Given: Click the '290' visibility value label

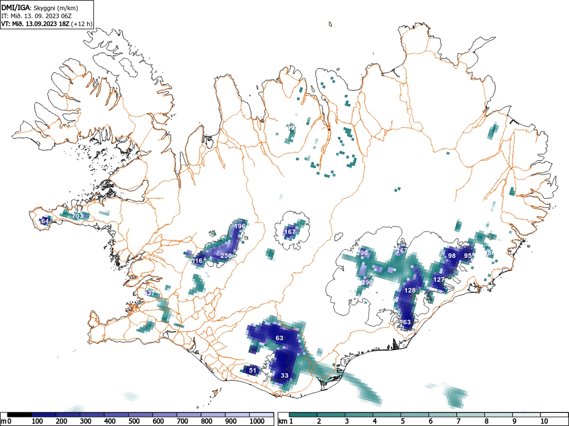Looking at the screenshot, I should coord(367,282).
